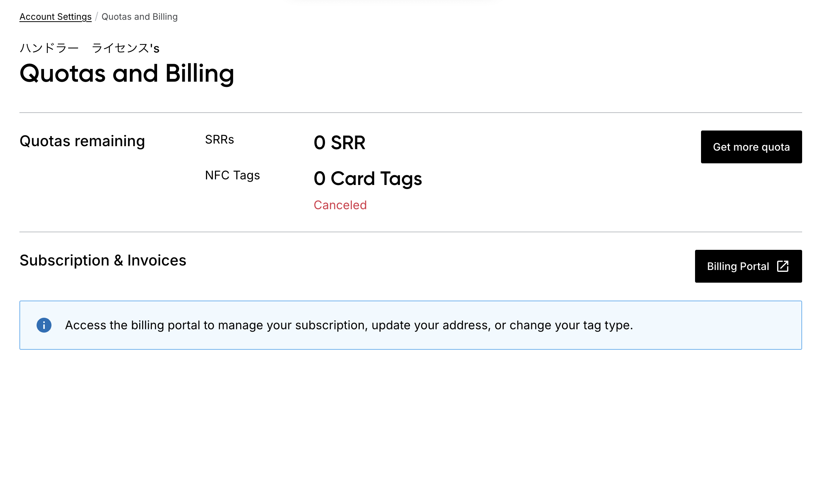The height and width of the screenshot is (487, 826).
Task: Click the NFC Tags label
Action: tap(232, 175)
